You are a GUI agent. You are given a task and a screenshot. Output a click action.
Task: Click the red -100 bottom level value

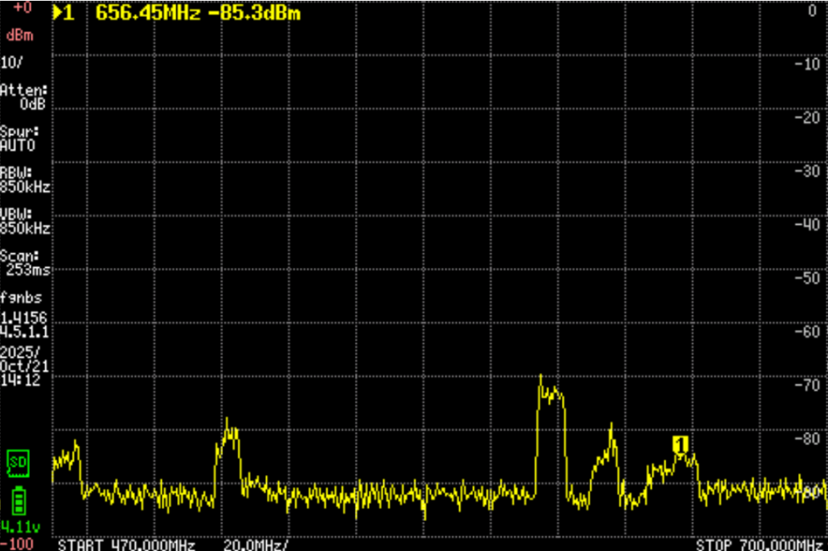16,543
